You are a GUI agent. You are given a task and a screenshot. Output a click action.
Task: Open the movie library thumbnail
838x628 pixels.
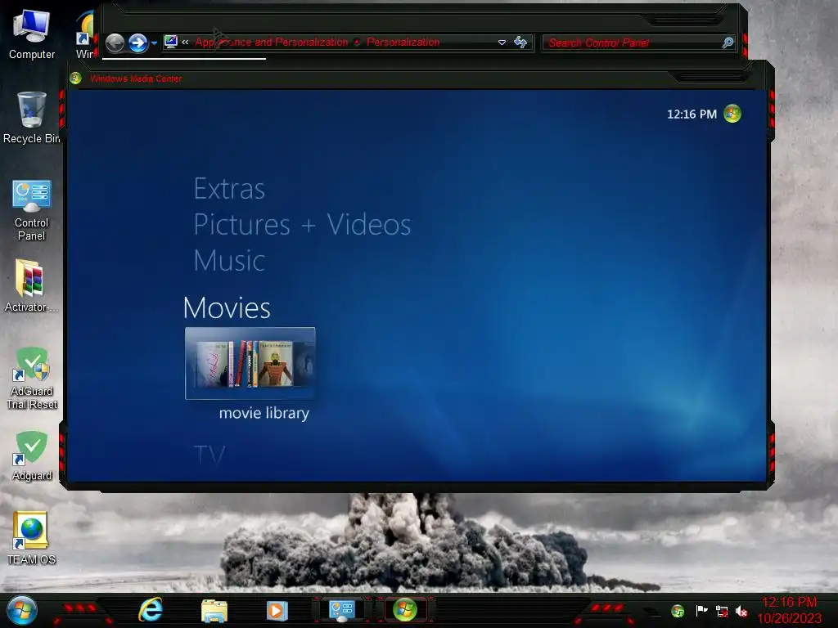pos(250,363)
